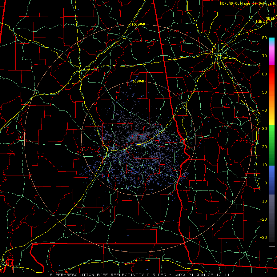277x277 pixels.
Task: Click the 100 NMI range ring label
Action: (x=138, y=24)
